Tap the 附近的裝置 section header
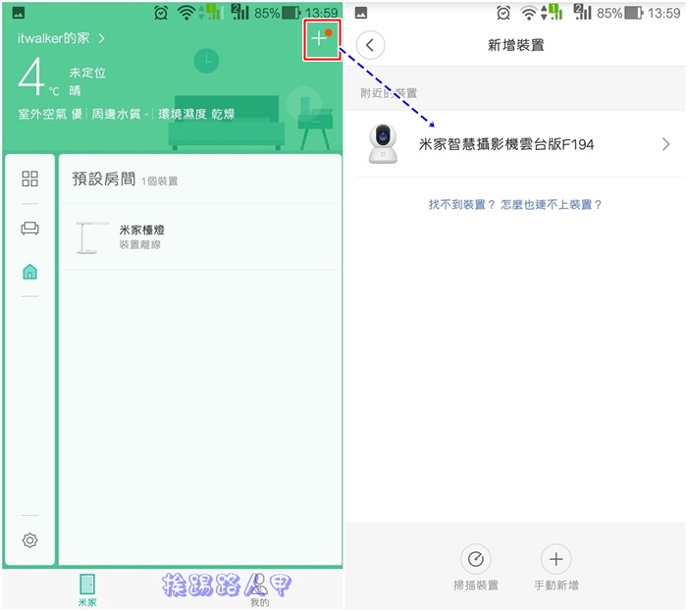Image resolution: width=687 pixels, height=611 pixels. click(389, 93)
